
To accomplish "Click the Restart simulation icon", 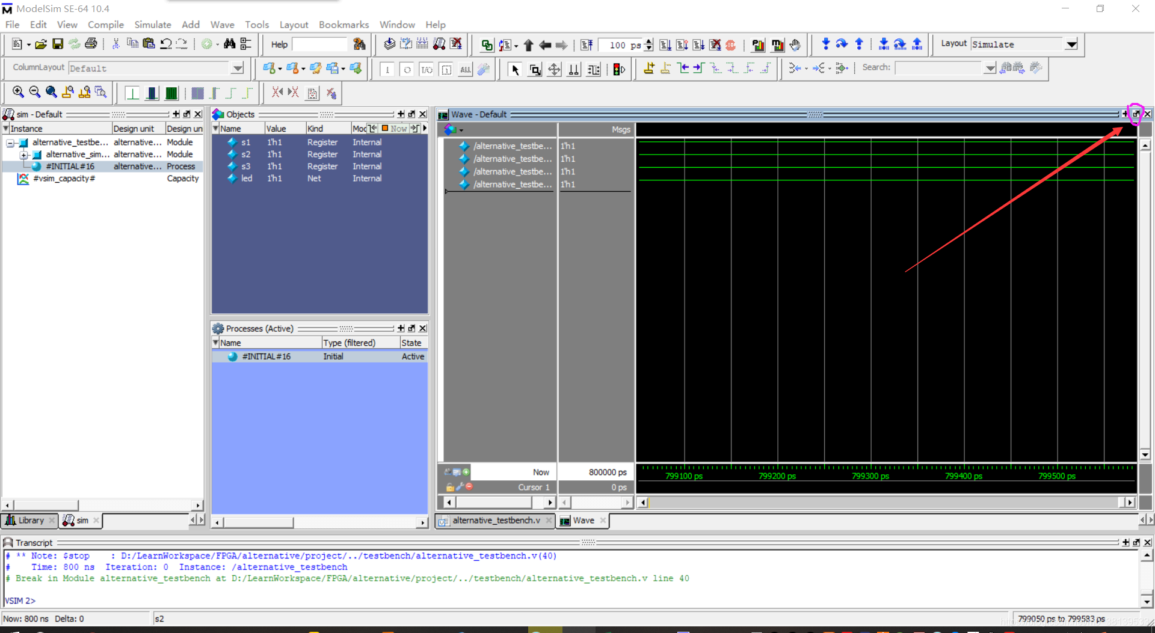I will click(x=587, y=45).
